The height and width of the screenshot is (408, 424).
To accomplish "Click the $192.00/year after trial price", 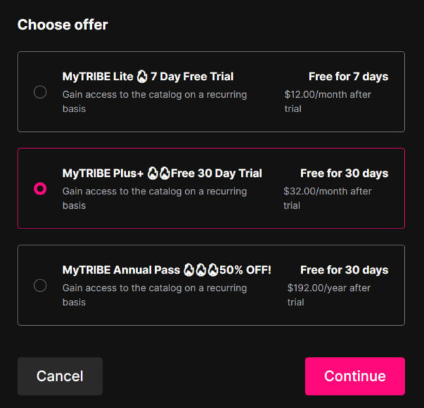I will coord(329,294).
